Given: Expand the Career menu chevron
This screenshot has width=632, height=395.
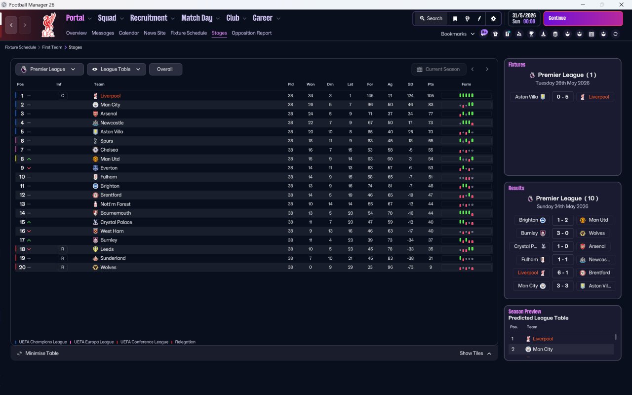Looking at the screenshot, I should (278, 18).
